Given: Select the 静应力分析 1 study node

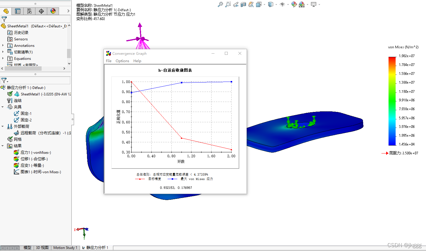Looking at the screenshot, I should pyautogui.click(x=23, y=87).
